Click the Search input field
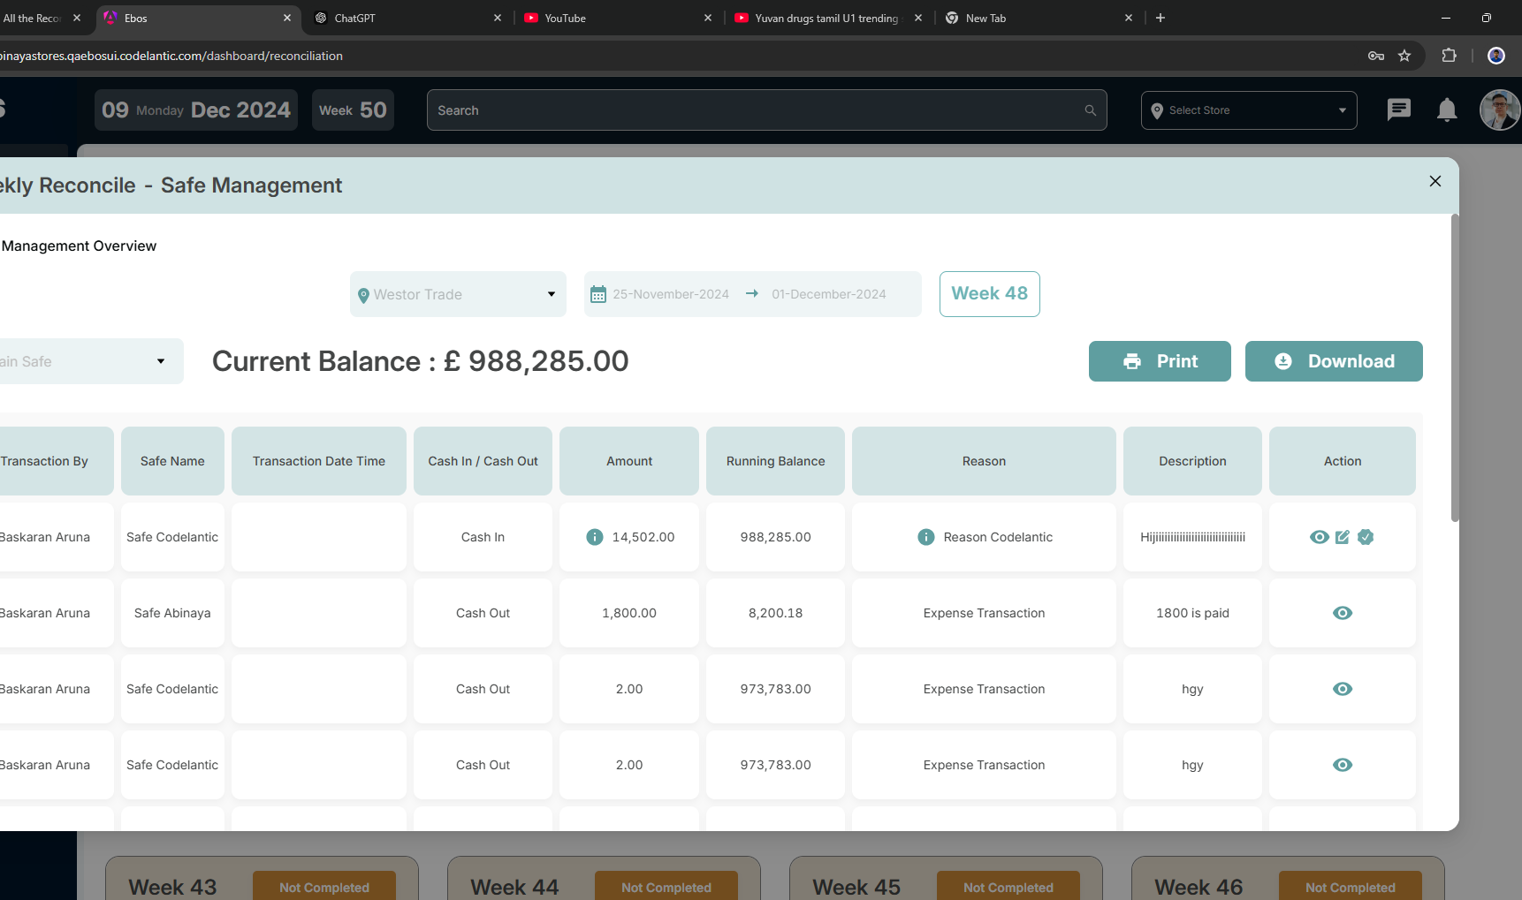This screenshot has width=1522, height=900. [x=767, y=110]
